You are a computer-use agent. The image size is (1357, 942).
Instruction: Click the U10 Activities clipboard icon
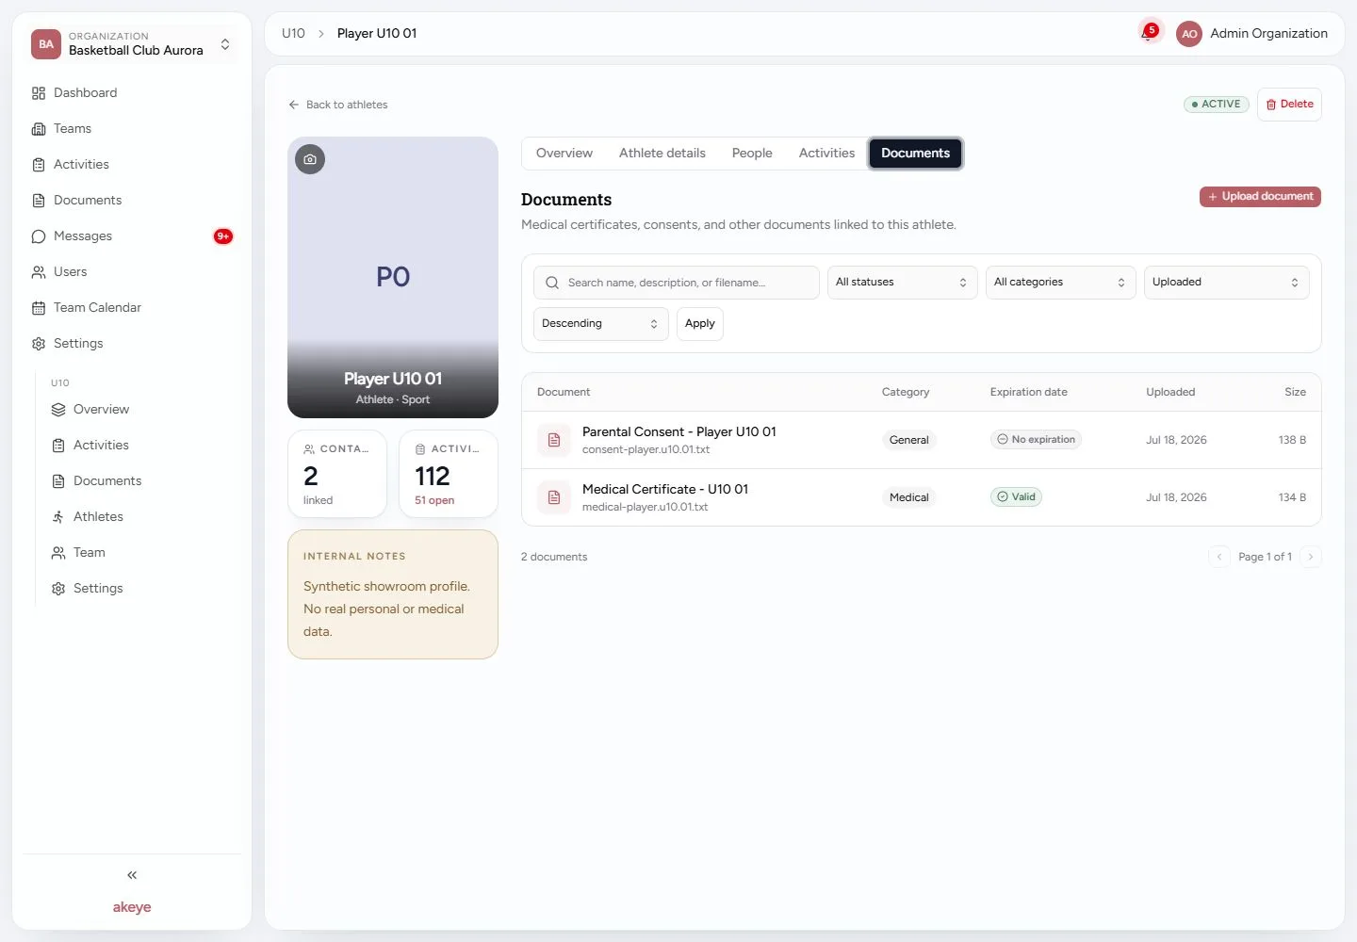click(x=58, y=446)
